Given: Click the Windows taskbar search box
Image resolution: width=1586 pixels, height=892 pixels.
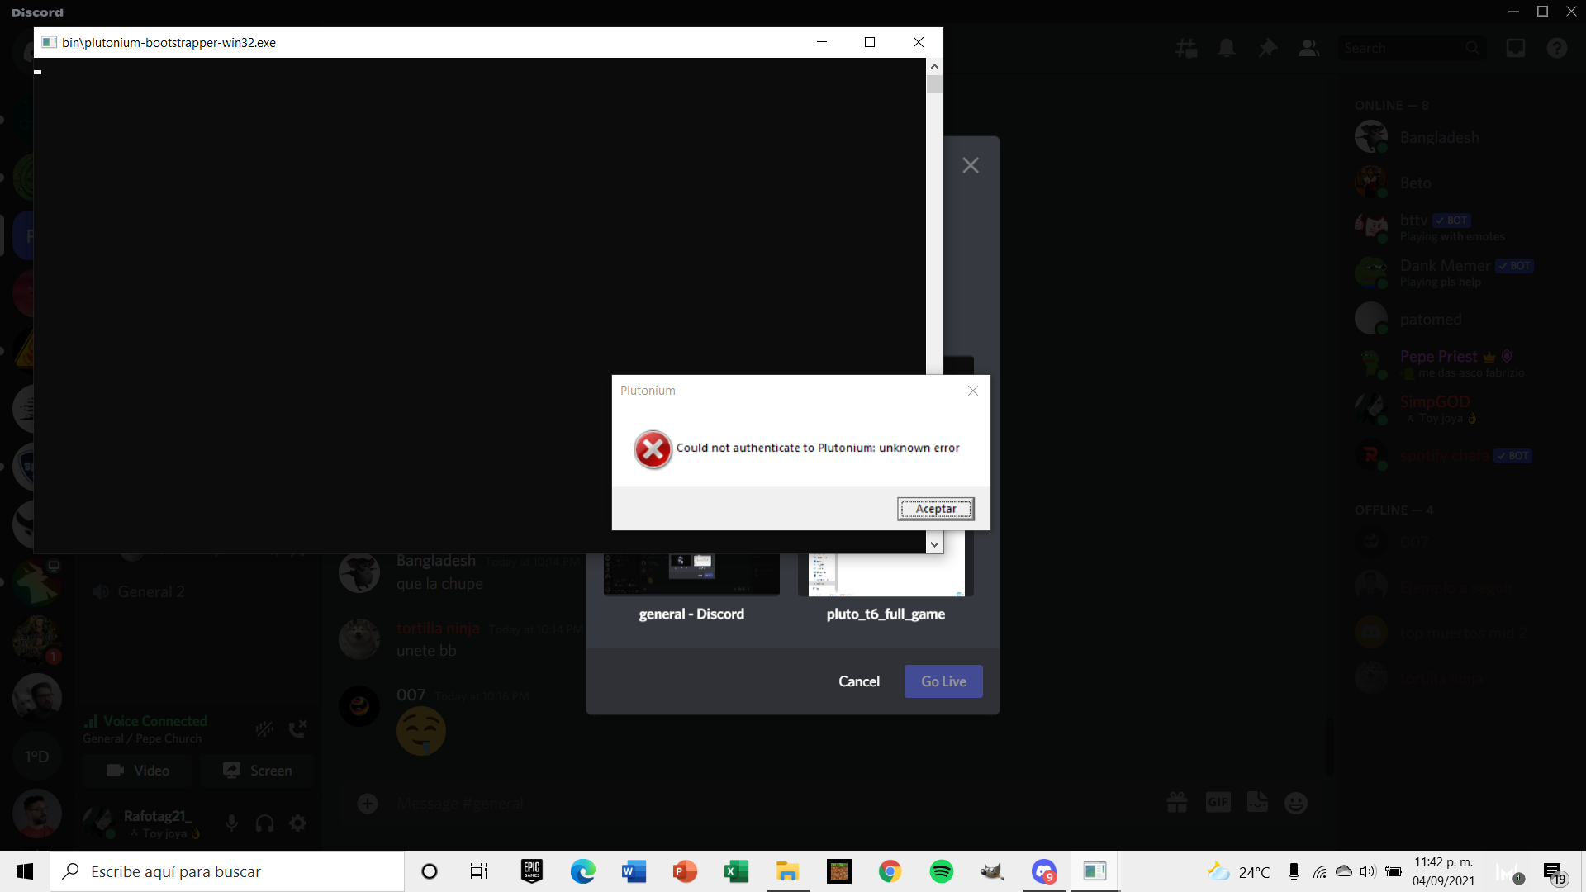Looking at the screenshot, I should [227, 871].
